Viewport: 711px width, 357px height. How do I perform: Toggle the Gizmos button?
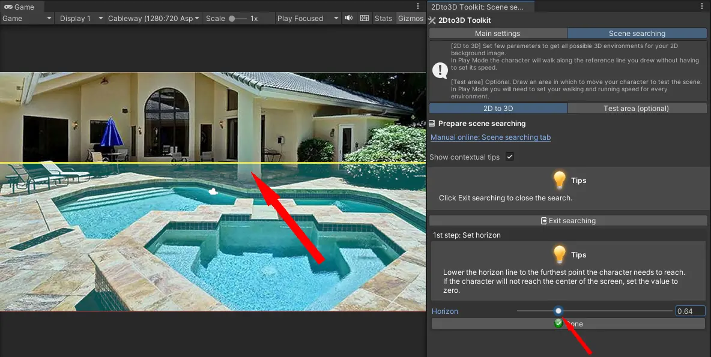click(x=411, y=19)
